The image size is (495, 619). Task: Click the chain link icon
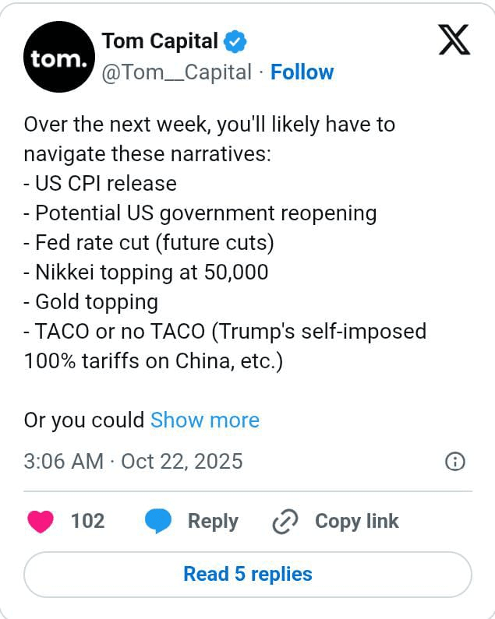click(285, 522)
